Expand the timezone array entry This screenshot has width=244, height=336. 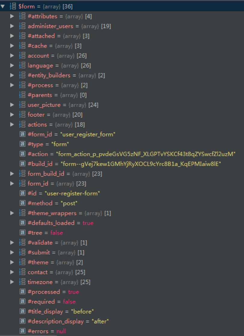click(12, 282)
